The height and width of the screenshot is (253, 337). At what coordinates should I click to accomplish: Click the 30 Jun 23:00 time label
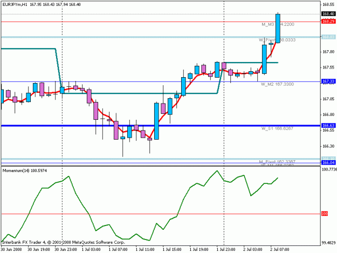click(x=66, y=250)
